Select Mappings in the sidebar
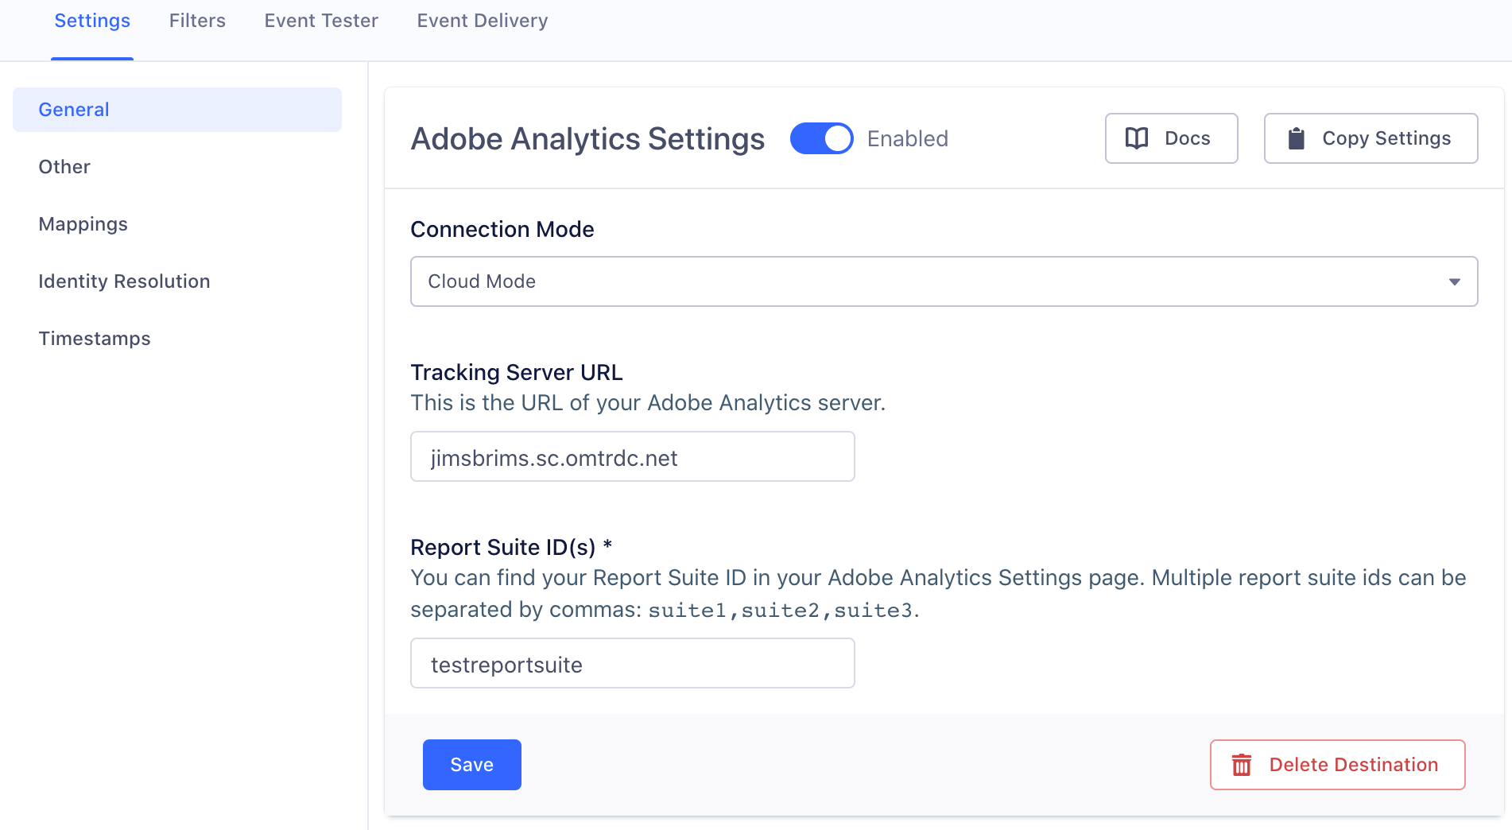Image resolution: width=1512 pixels, height=830 pixels. coord(83,223)
